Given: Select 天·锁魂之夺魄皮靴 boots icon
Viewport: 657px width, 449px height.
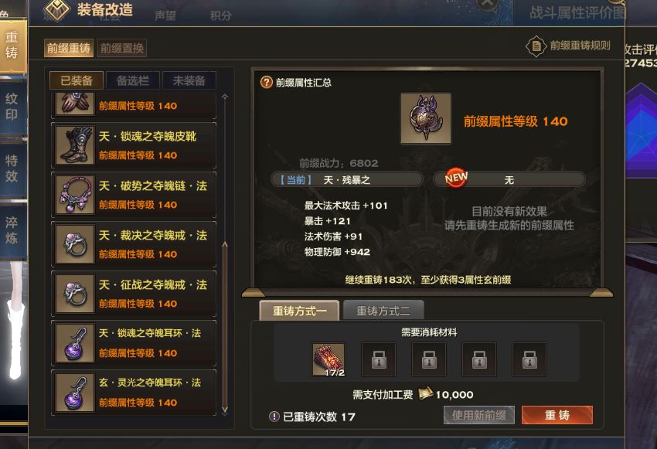Looking at the screenshot, I should point(75,145).
